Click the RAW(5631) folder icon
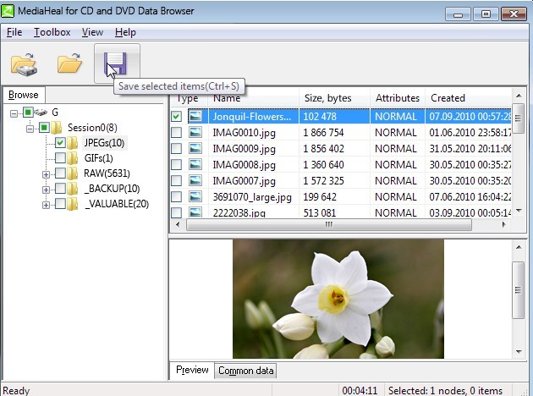Viewport: 533px width, 396px height. [x=72, y=173]
